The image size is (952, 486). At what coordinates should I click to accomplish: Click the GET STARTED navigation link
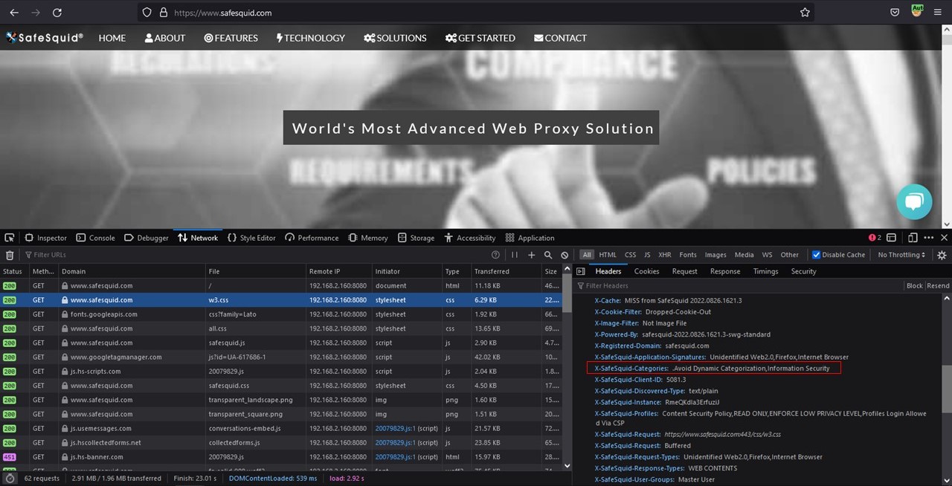[x=480, y=38]
